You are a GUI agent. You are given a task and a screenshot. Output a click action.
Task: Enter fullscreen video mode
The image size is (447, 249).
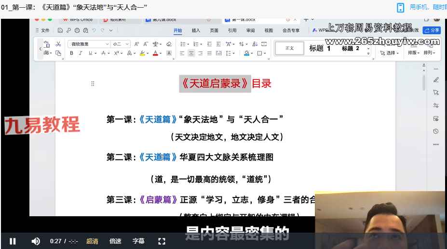pos(162,241)
